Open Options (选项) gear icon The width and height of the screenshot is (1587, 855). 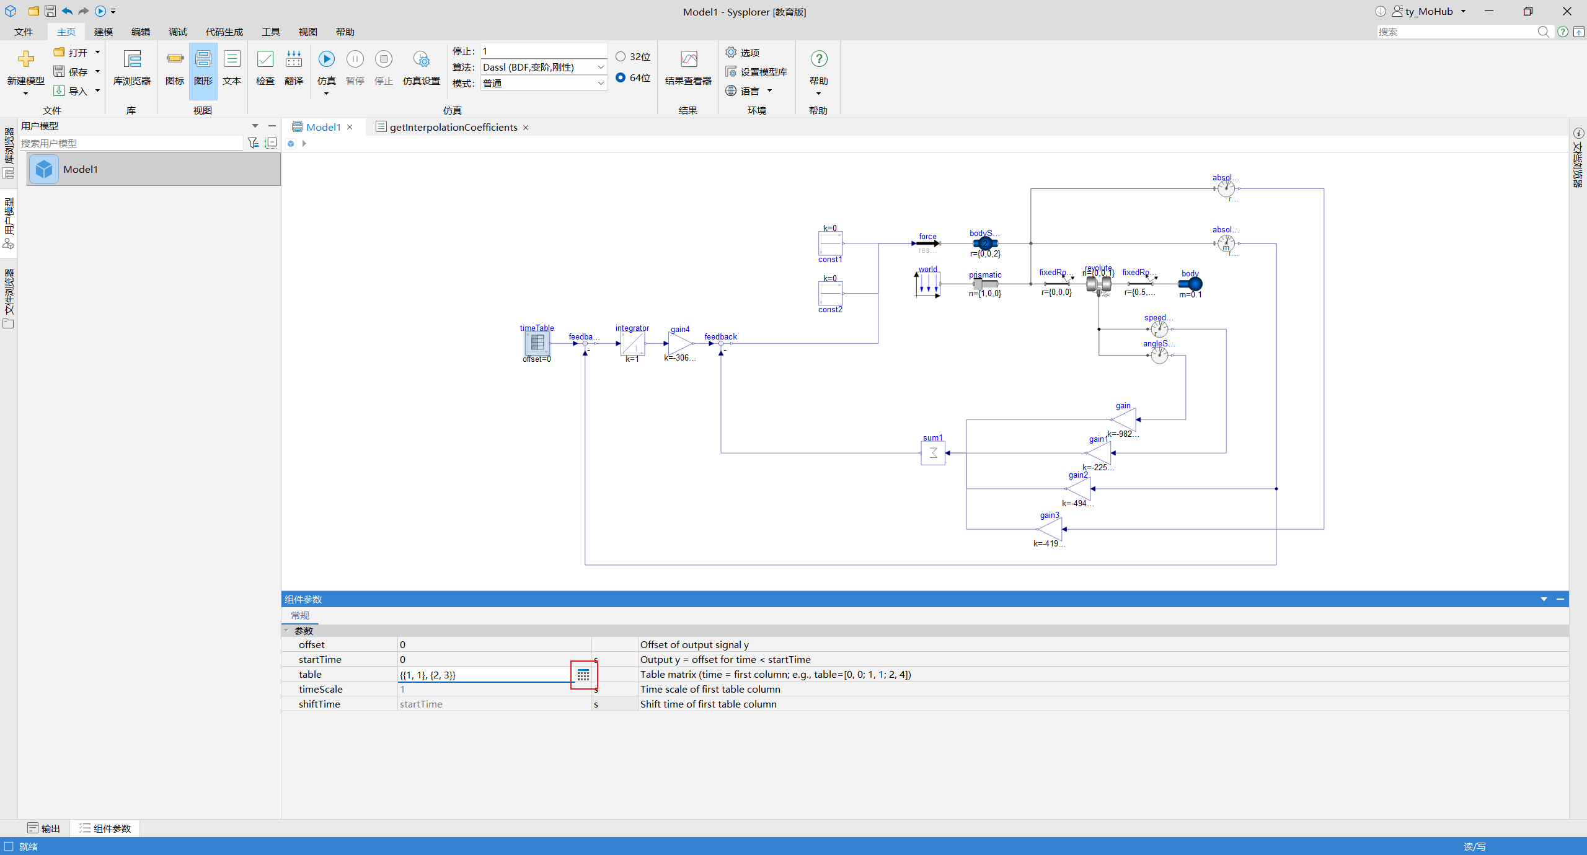pyautogui.click(x=732, y=53)
